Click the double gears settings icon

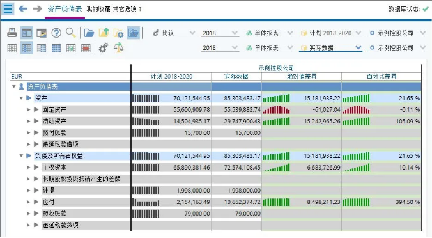click(104, 48)
